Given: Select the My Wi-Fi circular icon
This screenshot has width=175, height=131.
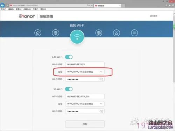Looking at the screenshot, I should coord(77,37).
